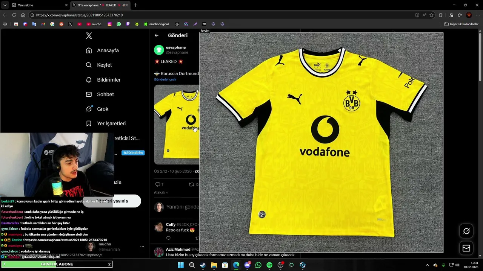
Task: Open a new browser tab
Action: pyautogui.click(x=135, y=5)
